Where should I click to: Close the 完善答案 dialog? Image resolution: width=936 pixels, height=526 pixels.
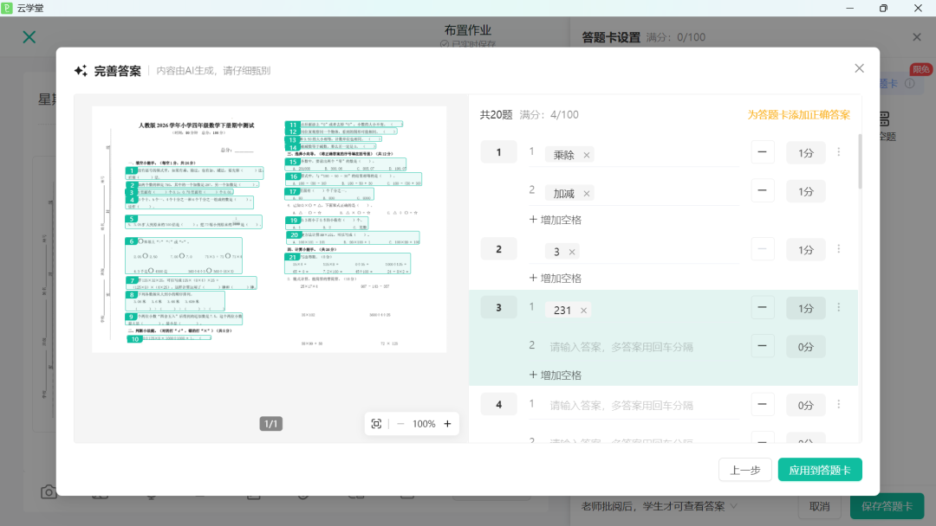click(859, 68)
